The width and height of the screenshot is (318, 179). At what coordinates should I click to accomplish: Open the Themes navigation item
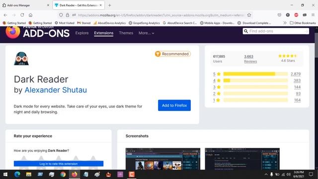126,33
